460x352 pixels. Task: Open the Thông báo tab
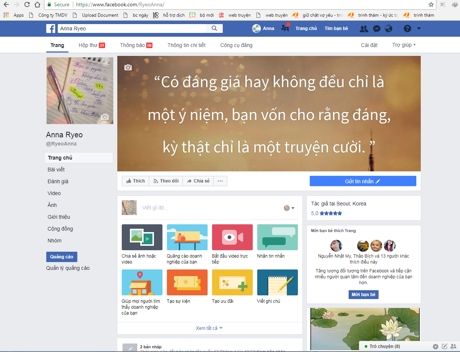click(x=136, y=45)
